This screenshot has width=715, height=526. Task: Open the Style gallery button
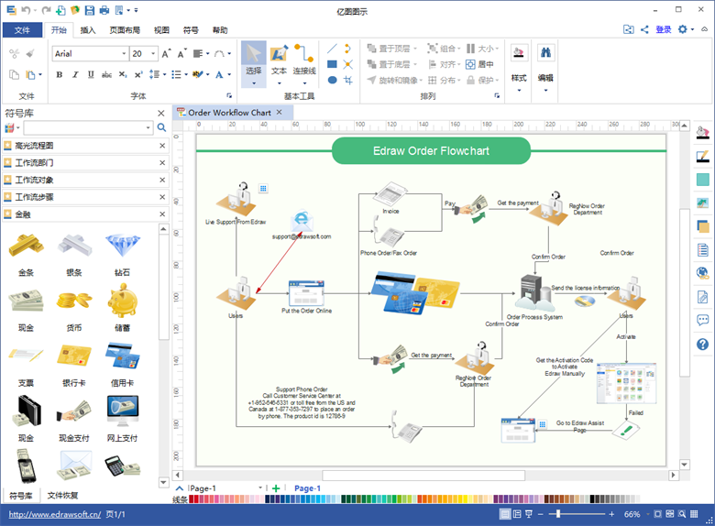519,68
